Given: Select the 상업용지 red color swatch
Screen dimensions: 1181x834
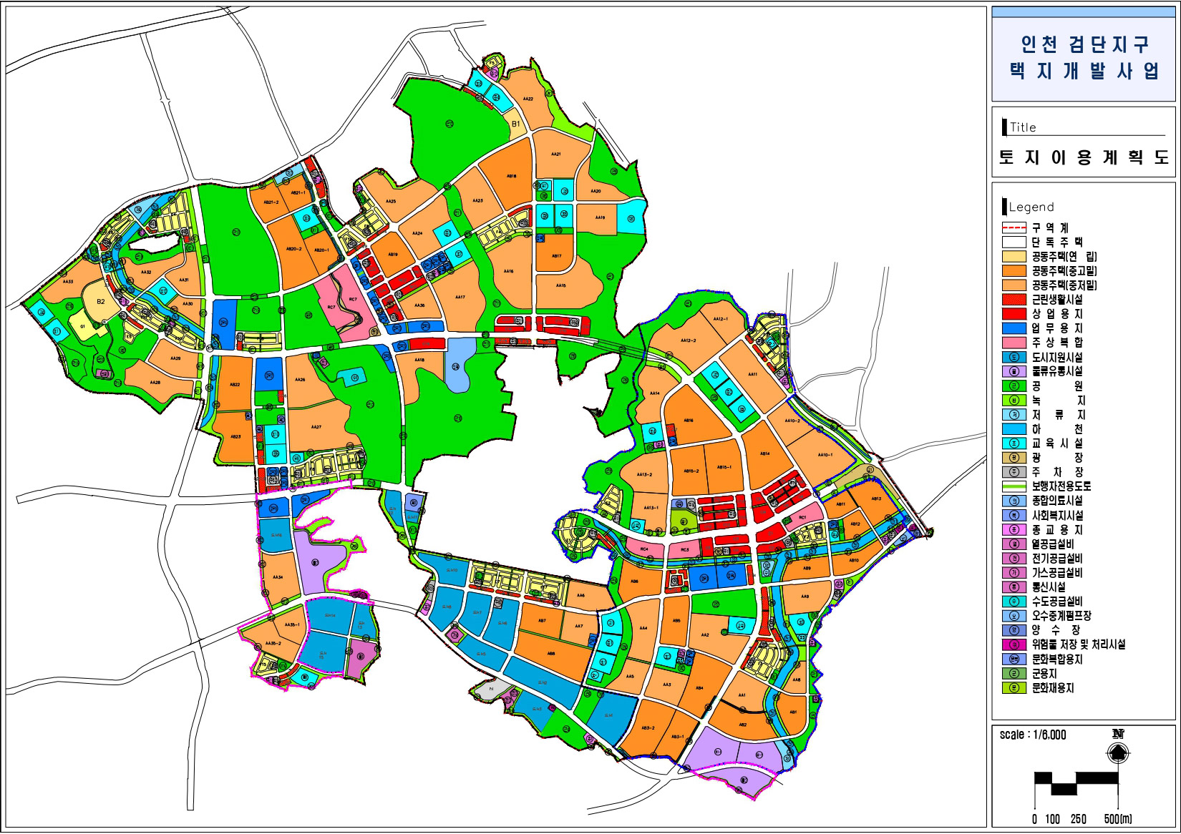Looking at the screenshot, I should click(x=1014, y=314).
